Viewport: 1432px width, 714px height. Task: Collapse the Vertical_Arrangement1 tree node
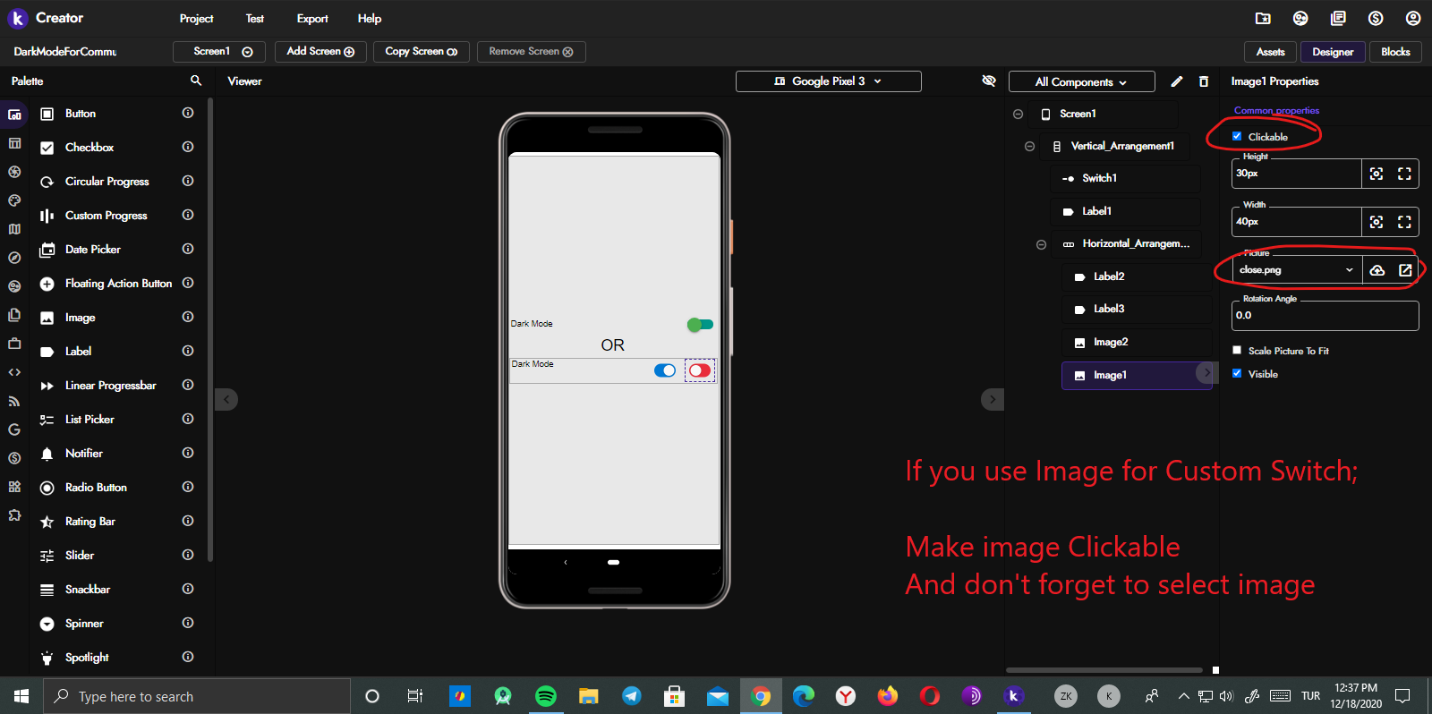(x=1029, y=146)
